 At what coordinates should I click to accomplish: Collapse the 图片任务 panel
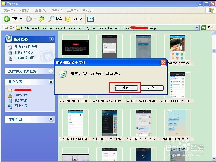click(51, 39)
